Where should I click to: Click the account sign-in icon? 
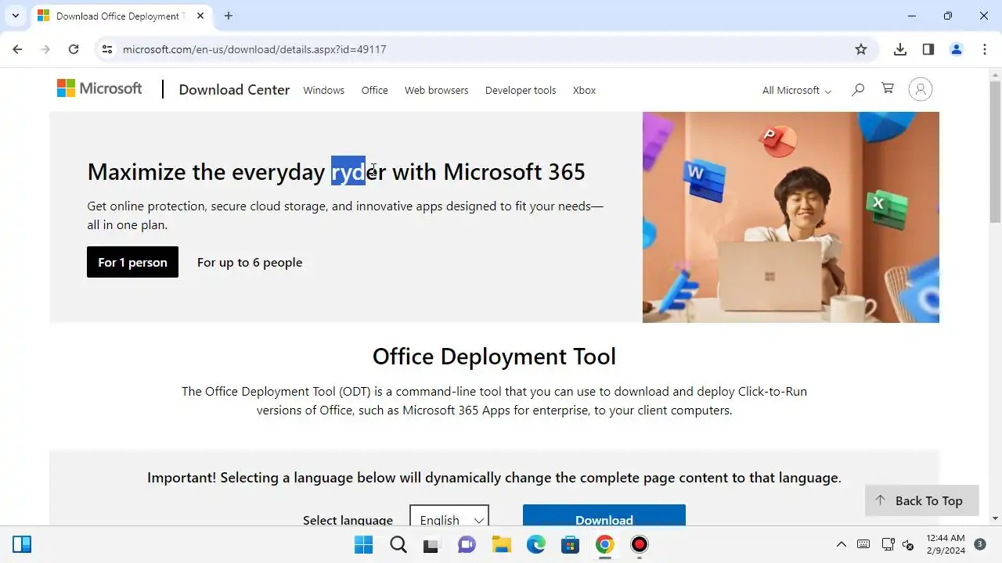coord(921,89)
